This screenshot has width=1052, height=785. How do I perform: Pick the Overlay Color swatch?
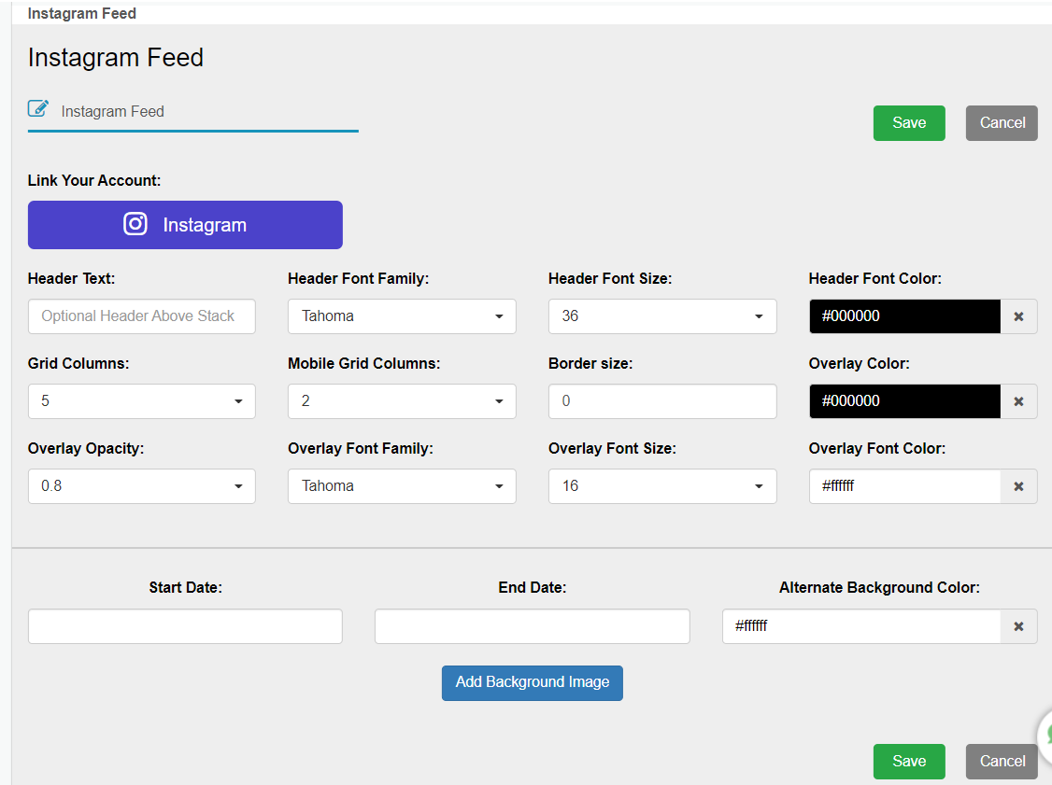point(904,401)
